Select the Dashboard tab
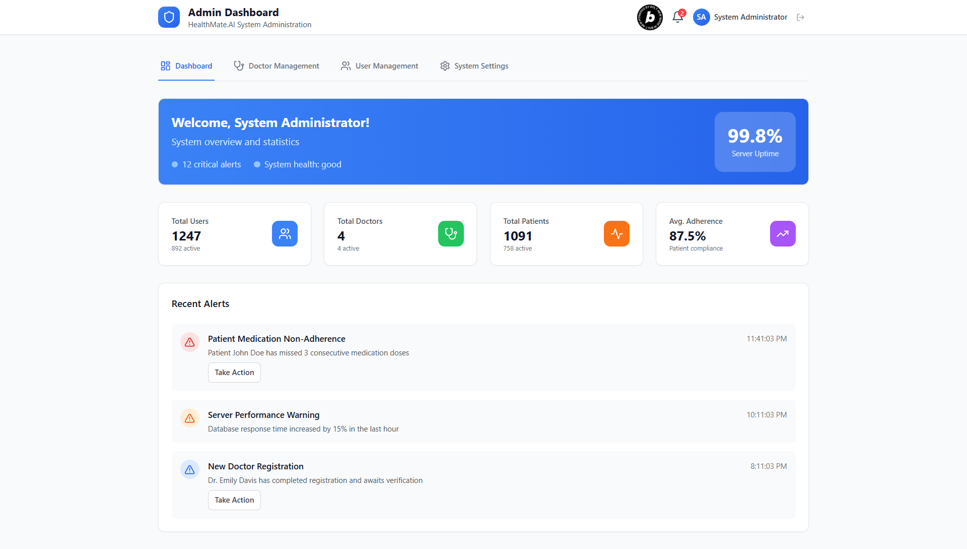This screenshot has height=549, width=967. pos(186,66)
